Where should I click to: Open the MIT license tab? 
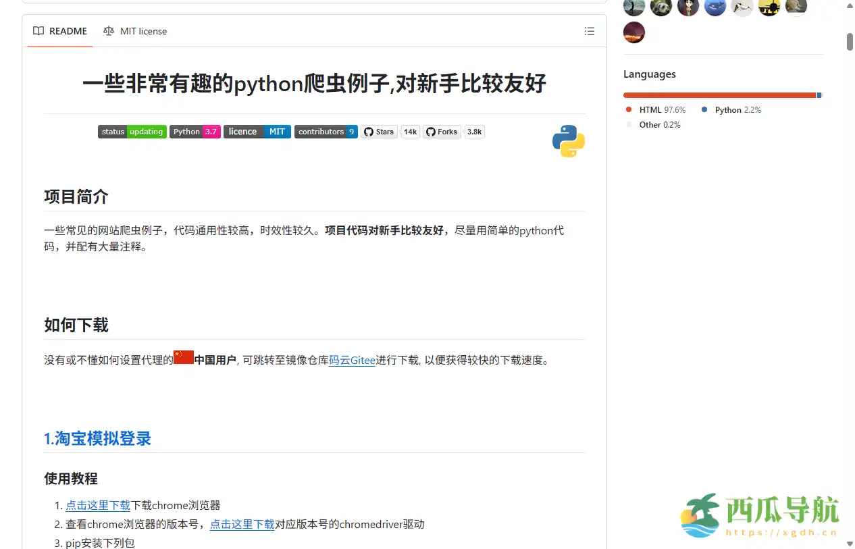coord(144,31)
